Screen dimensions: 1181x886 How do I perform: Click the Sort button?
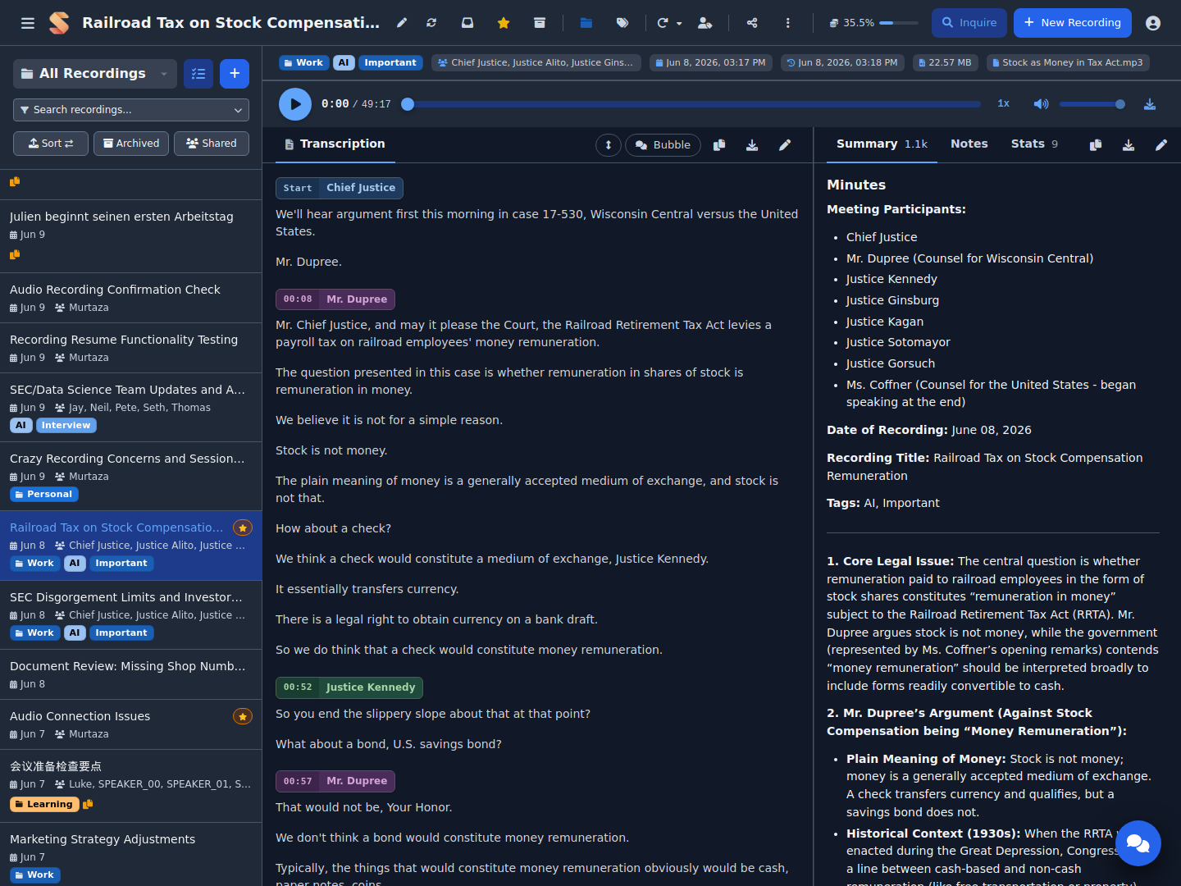point(51,144)
